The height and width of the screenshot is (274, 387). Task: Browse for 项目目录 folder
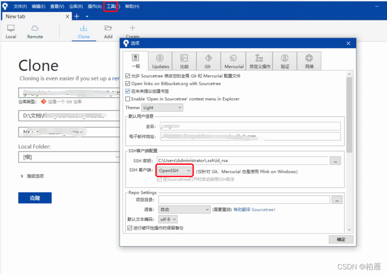point(337,200)
